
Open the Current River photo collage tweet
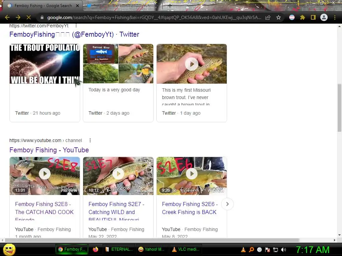[118, 64]
